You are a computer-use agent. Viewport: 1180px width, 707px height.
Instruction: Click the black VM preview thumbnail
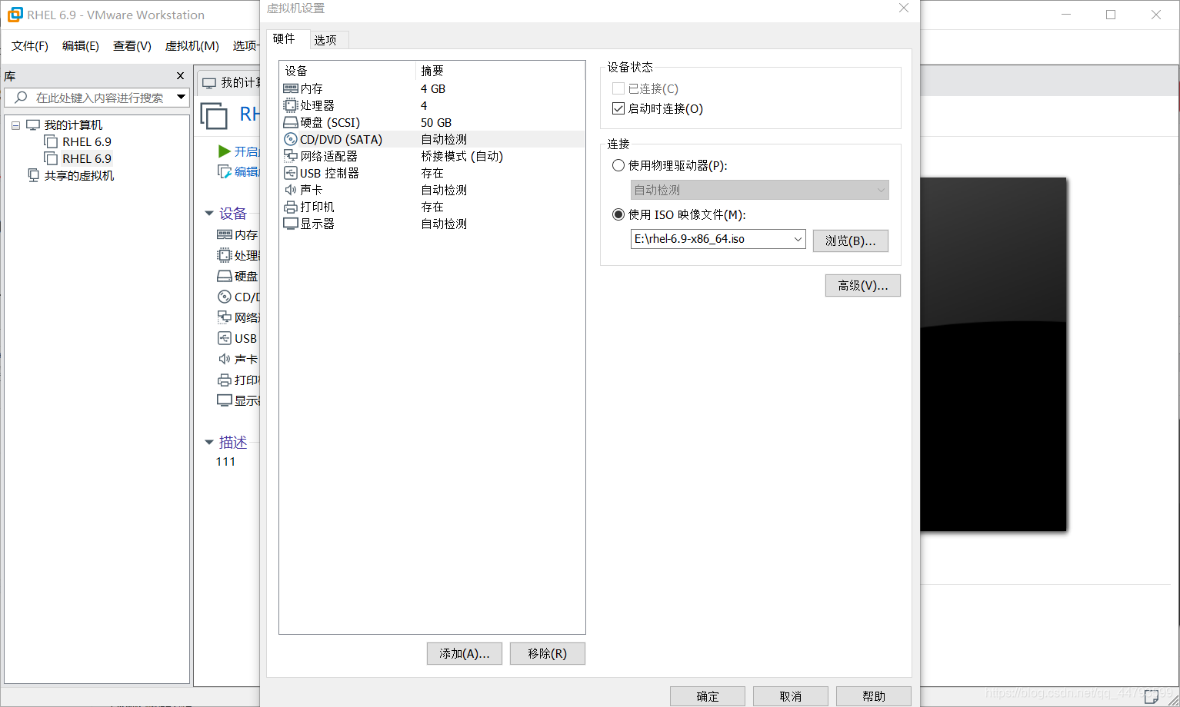pos(993,354)
